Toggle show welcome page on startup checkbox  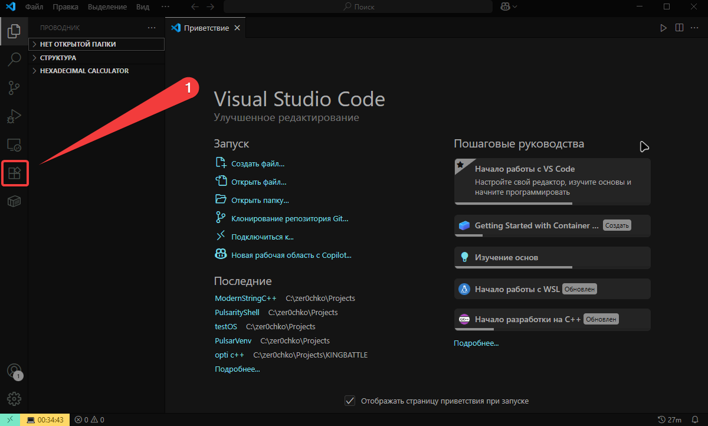coord(350,401)
